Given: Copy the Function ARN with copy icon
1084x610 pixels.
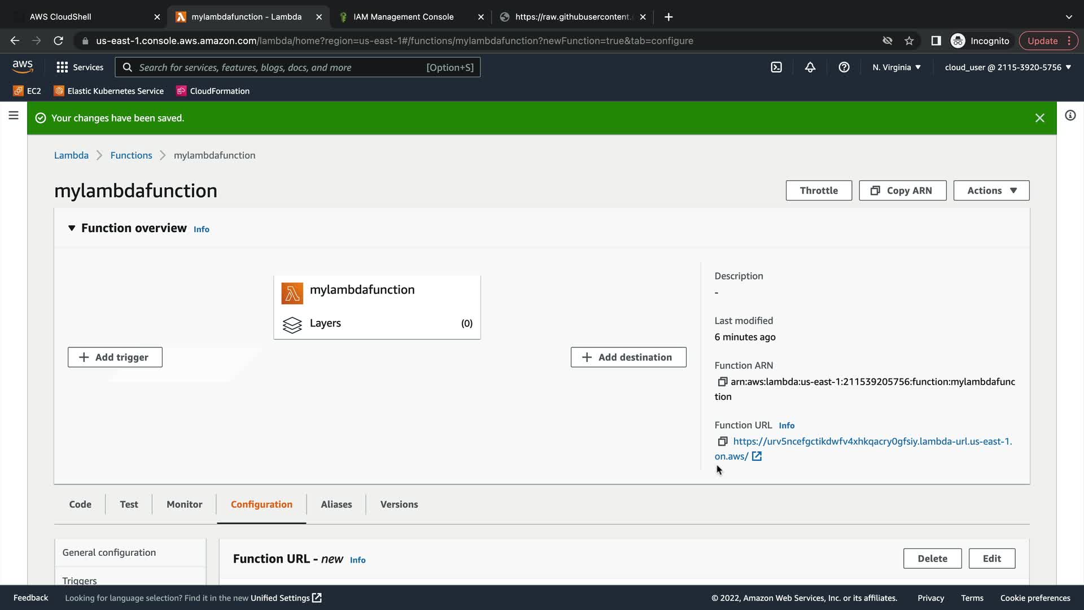Looking at the screenshot, I should 722,382.
